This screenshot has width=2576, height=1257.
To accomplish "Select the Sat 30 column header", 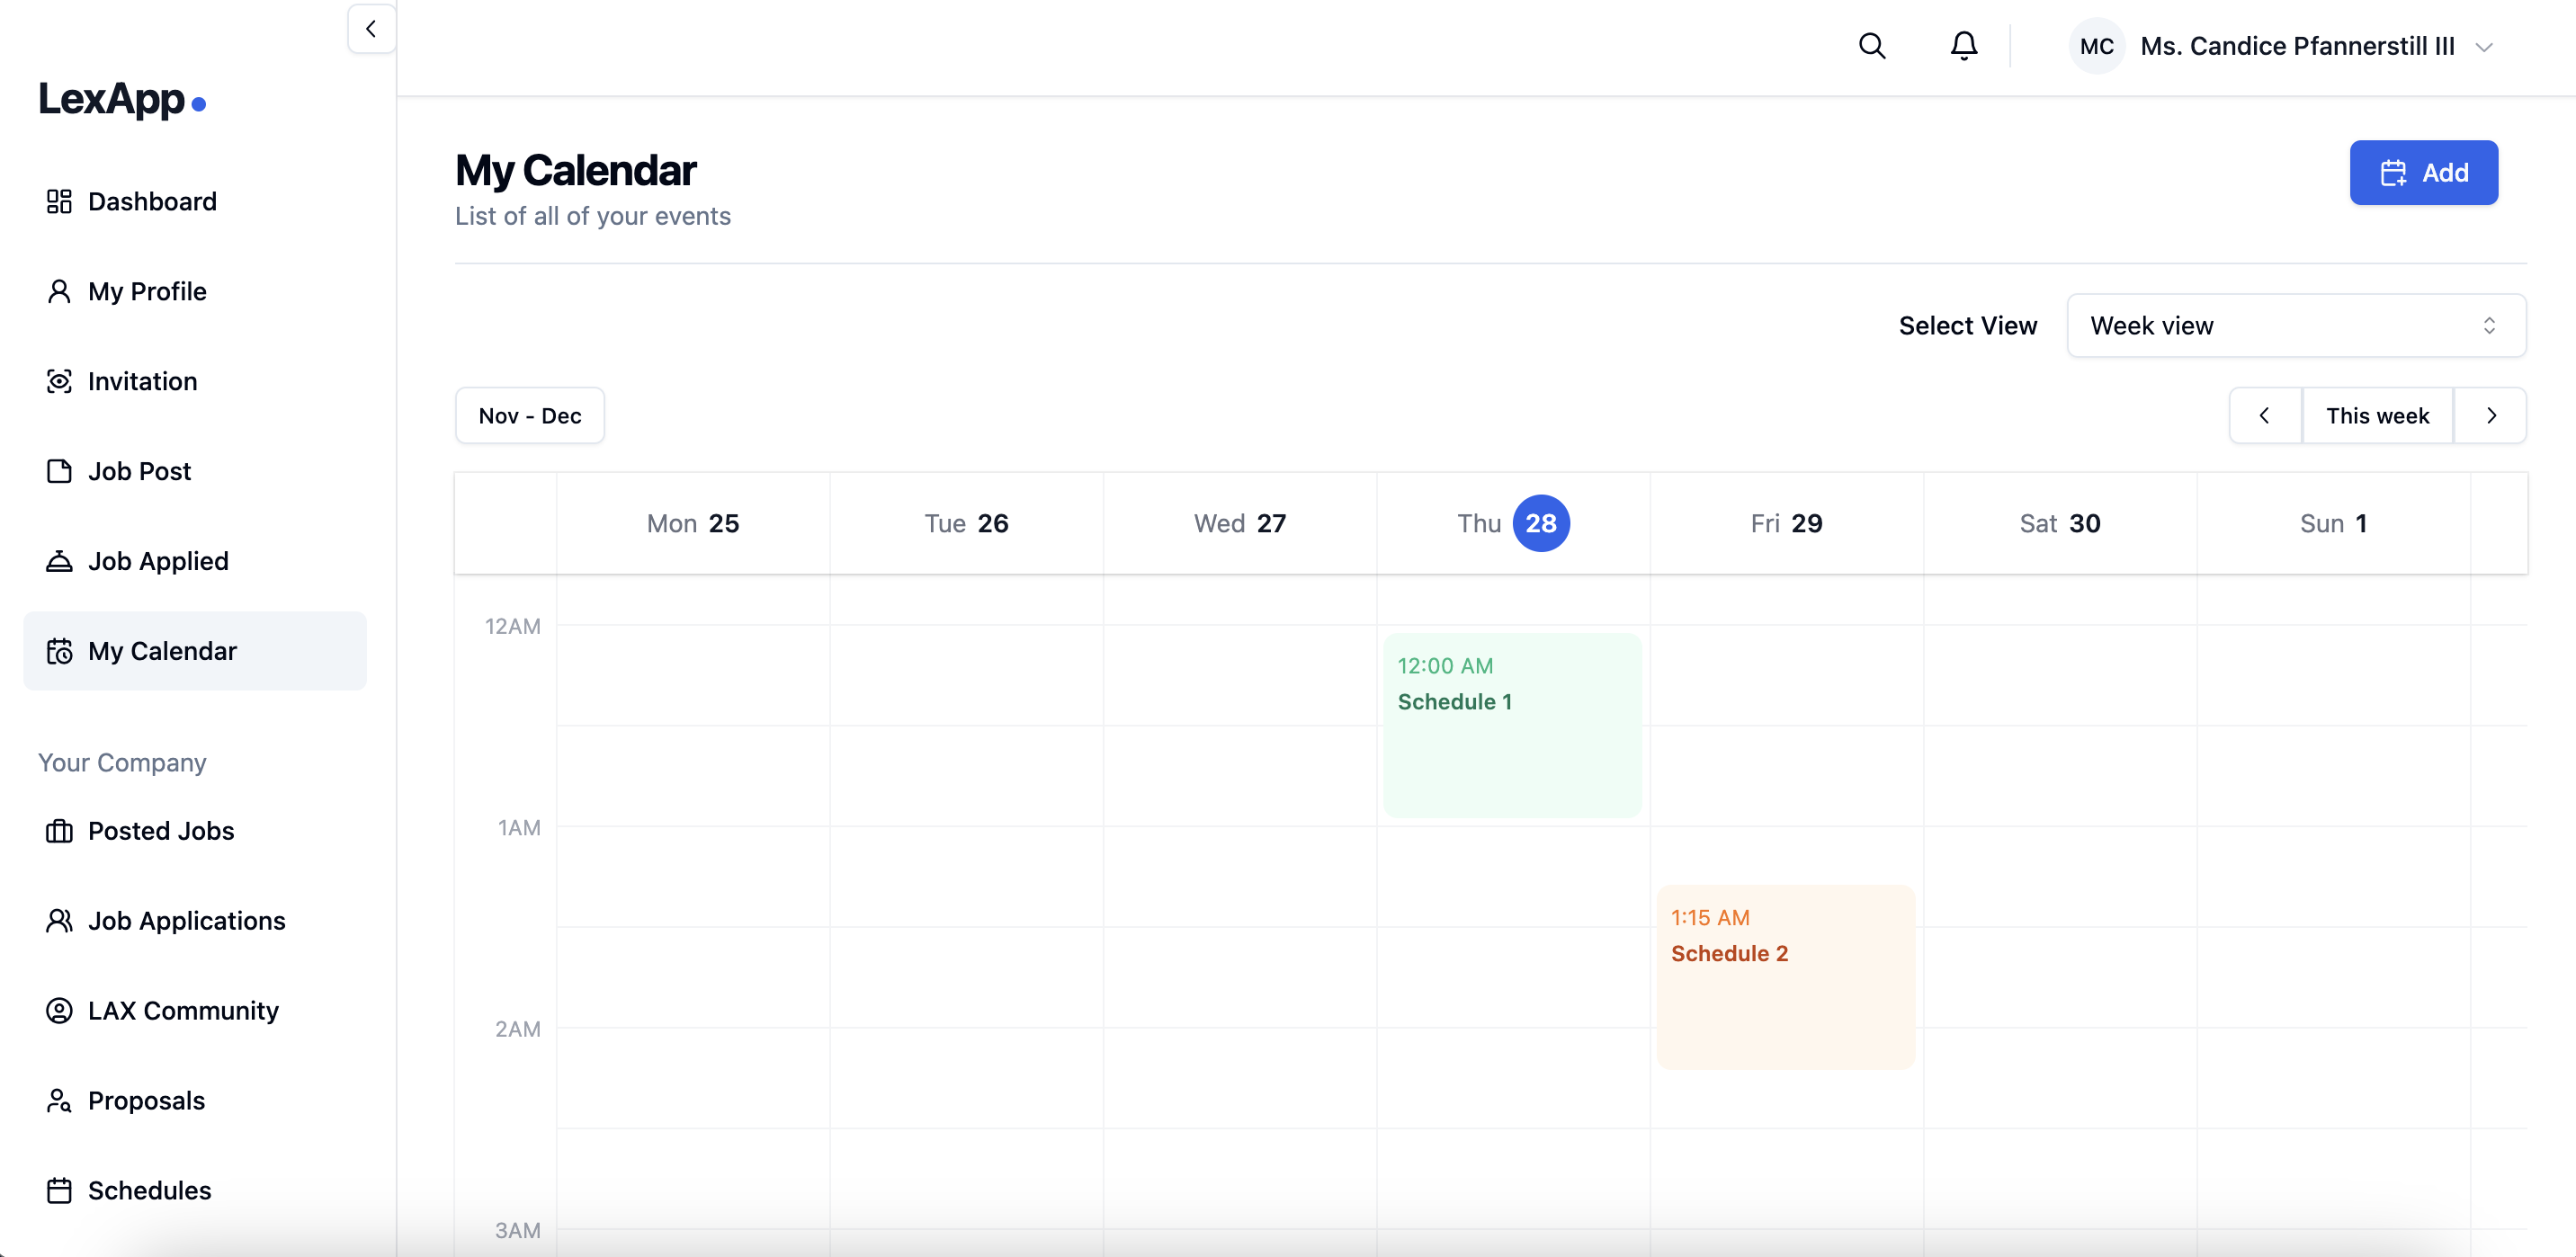I will [2060, 523].
